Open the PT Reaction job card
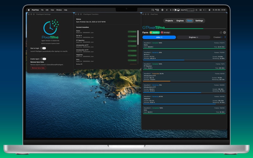This screenshot has height=158, width=253. pyautogui.click(x=184, y=66)
